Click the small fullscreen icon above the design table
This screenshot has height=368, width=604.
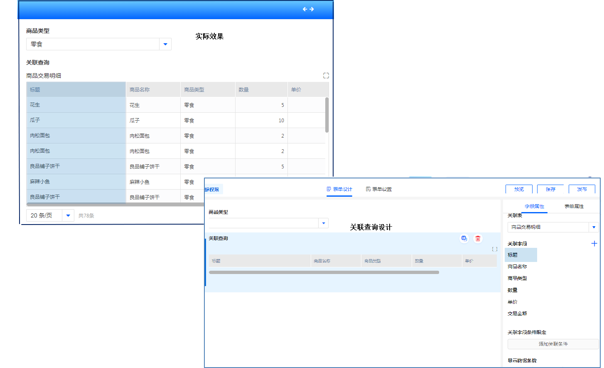(x=495, y=249)
